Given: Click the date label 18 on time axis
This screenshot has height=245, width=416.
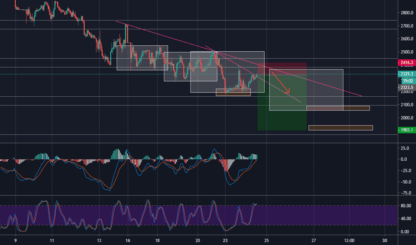Looking at the screenshot, I should pos(157,241).
